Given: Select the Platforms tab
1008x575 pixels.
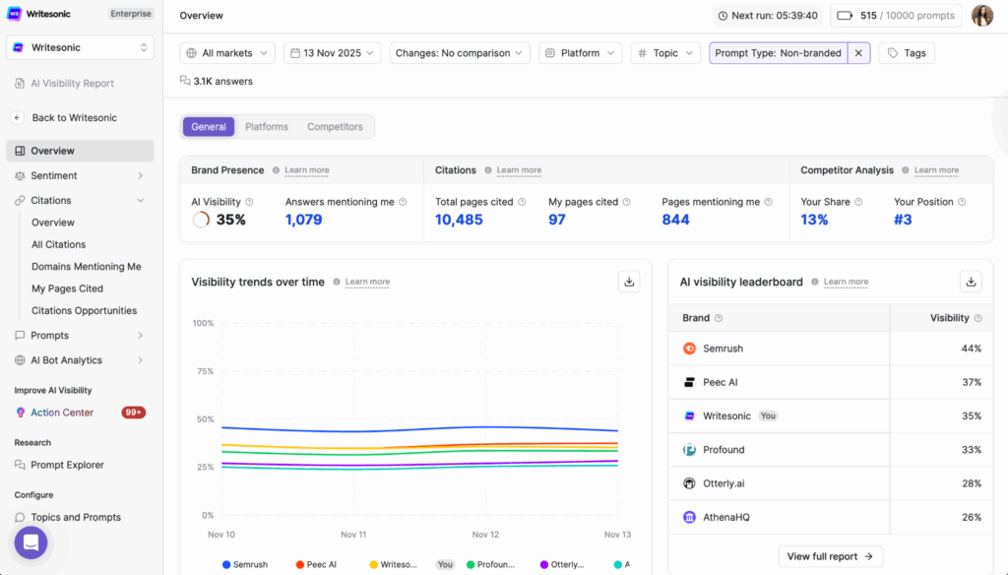Looking at the screenshot, I should click(266, 126).
